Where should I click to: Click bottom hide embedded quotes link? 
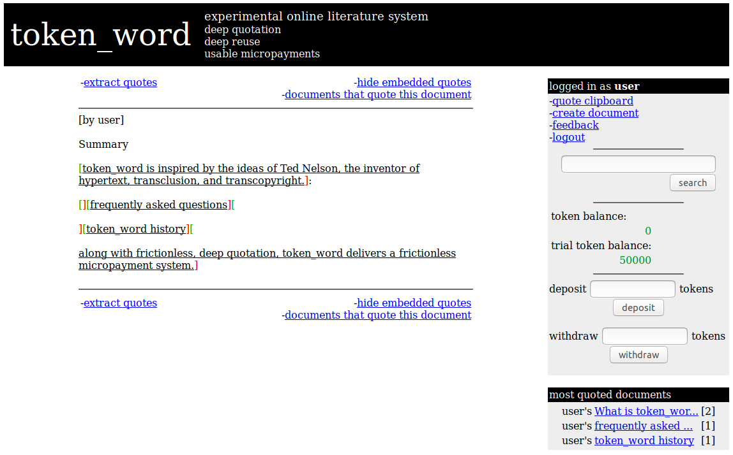(x=414, y=303)
